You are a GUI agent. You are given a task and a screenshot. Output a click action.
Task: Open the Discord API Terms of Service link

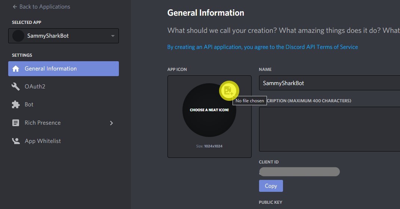[x=262, y=47]
